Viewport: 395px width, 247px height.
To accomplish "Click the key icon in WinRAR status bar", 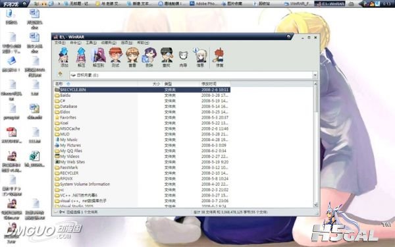I will coord(62,212).
